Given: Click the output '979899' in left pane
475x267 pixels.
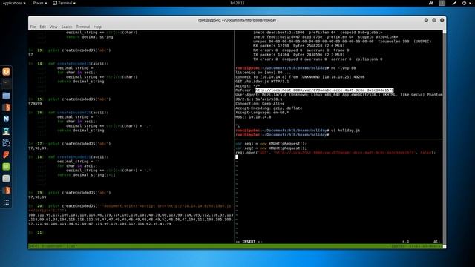Looking at the screenshot, I should point(35,104).
